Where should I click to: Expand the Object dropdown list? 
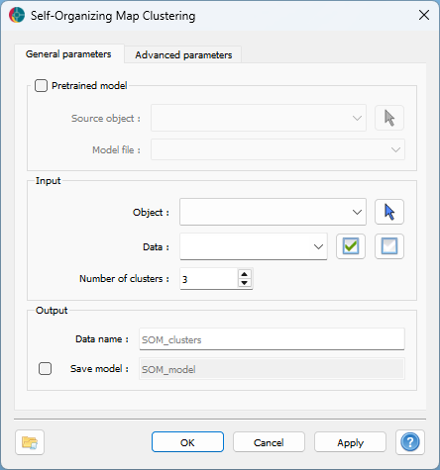273,212
